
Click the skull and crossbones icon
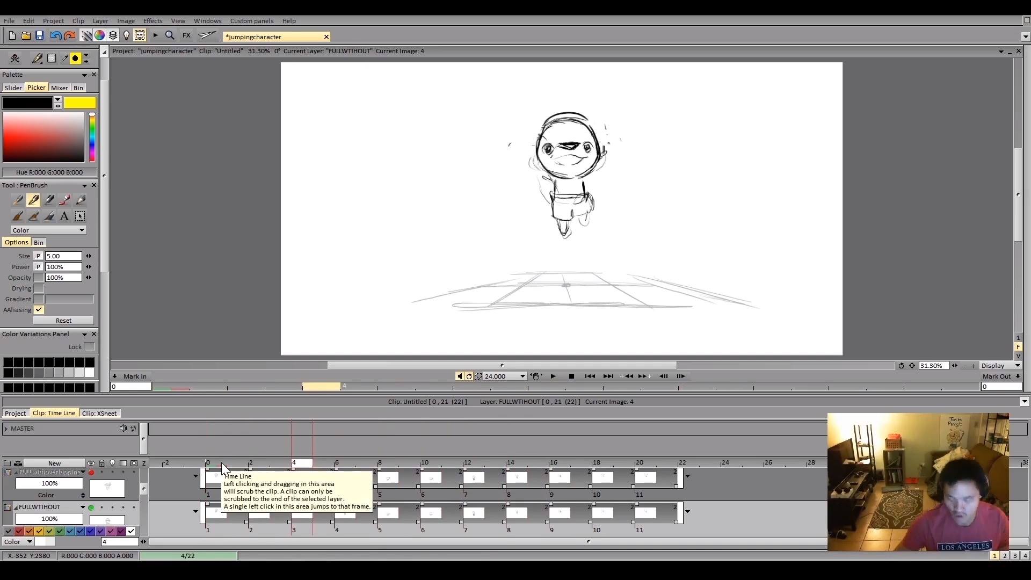point(14,59)
